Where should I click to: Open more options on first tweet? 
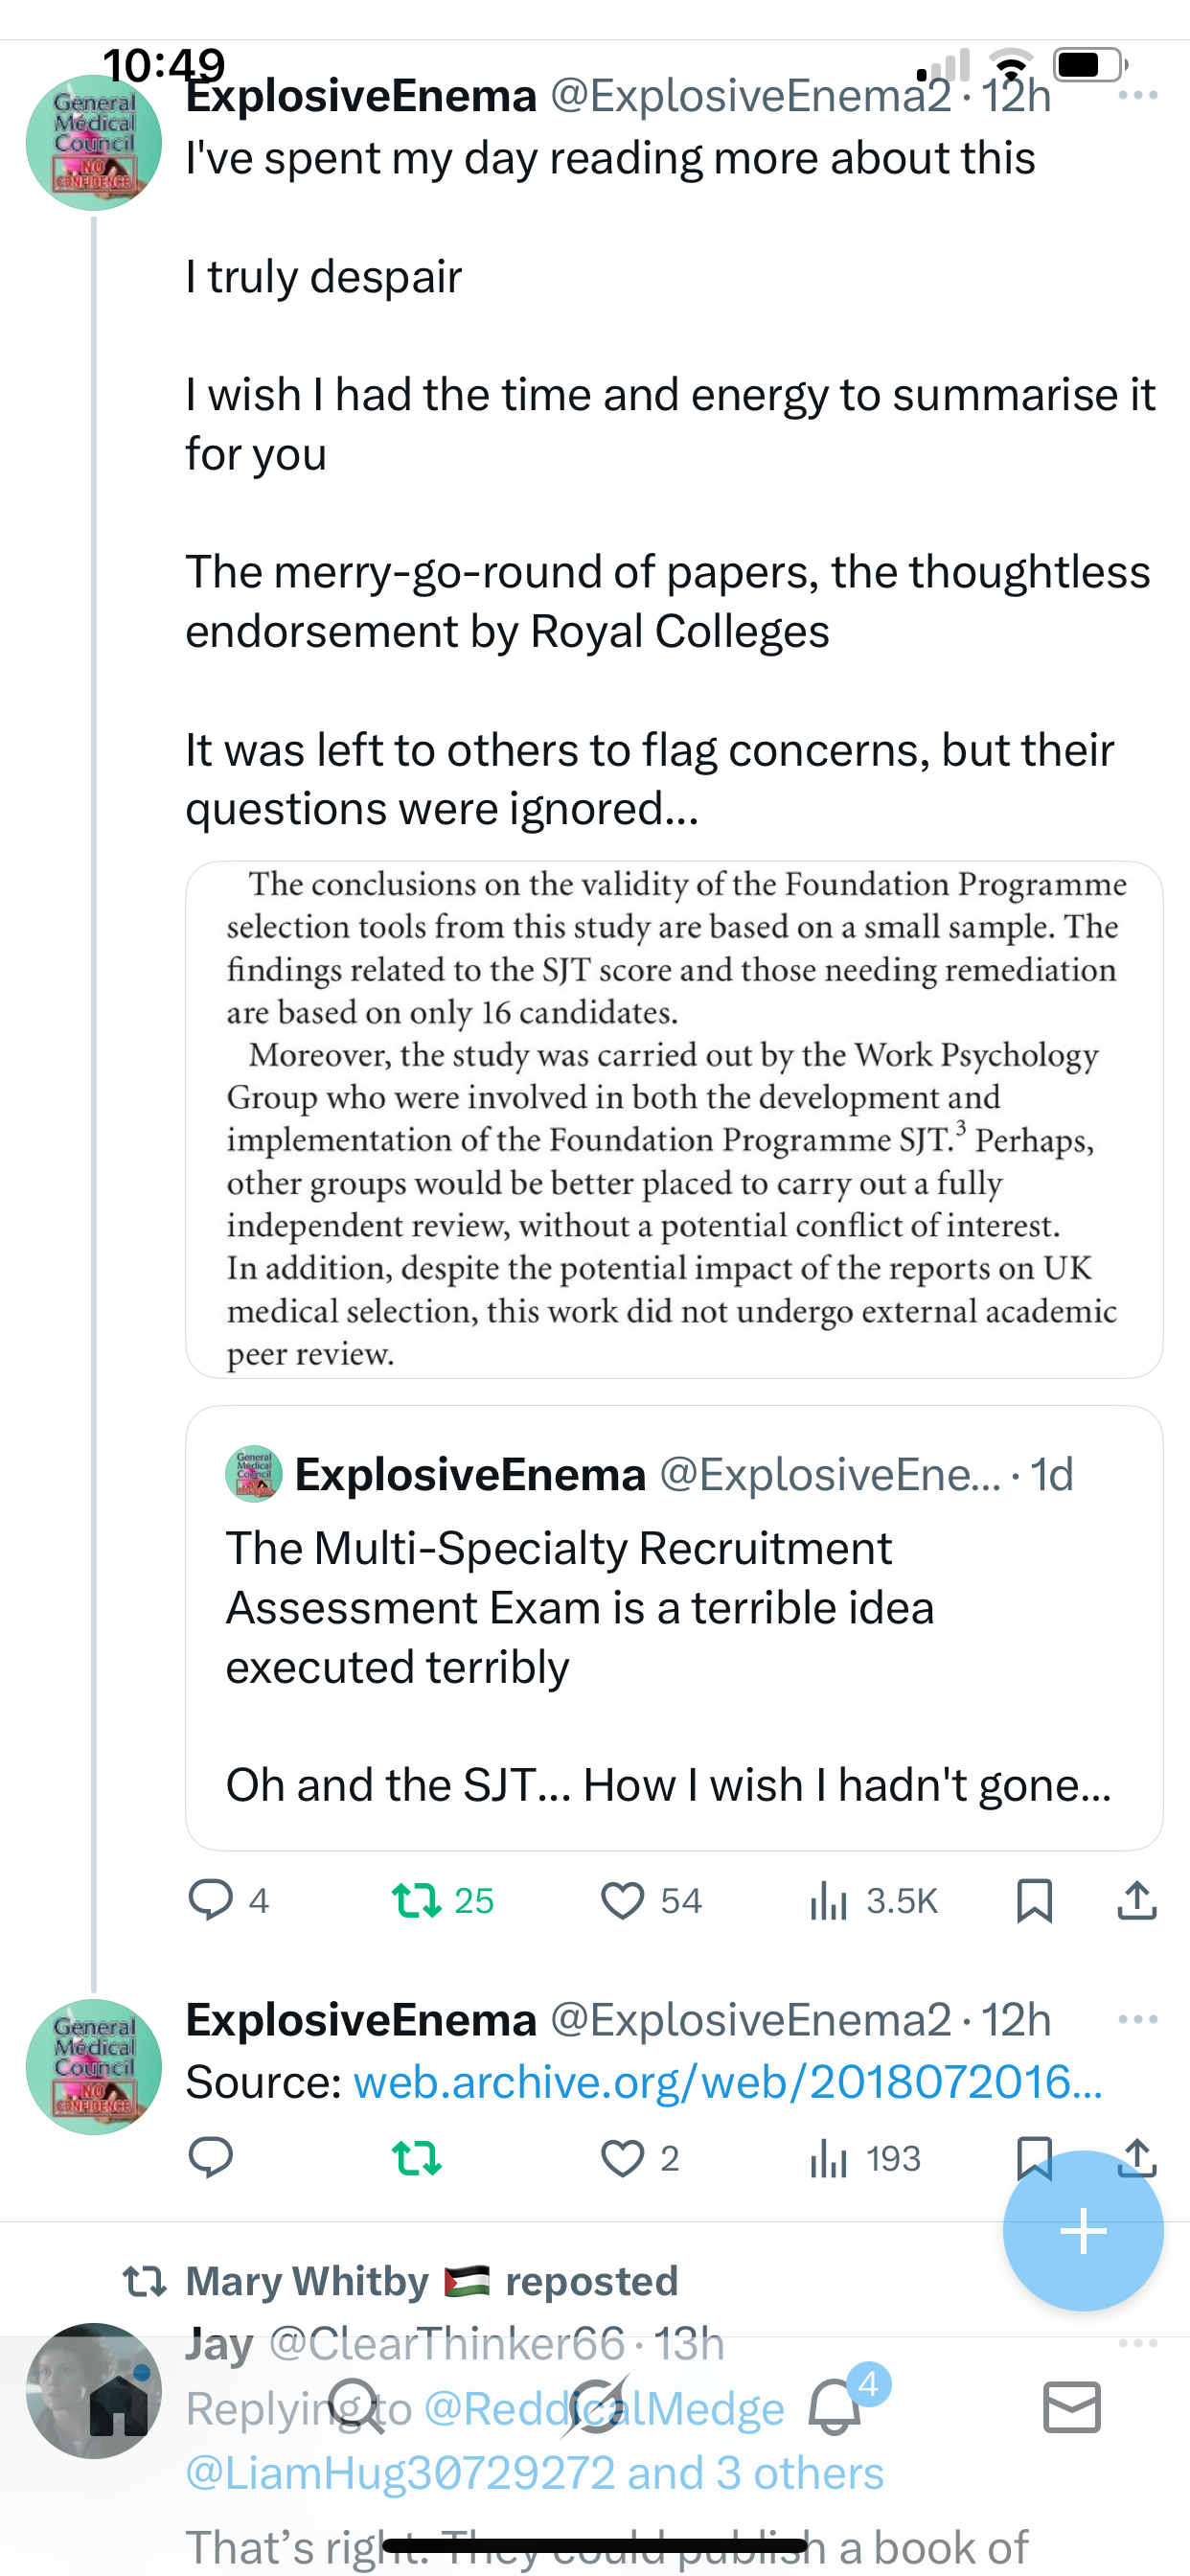coord(1137,96)
